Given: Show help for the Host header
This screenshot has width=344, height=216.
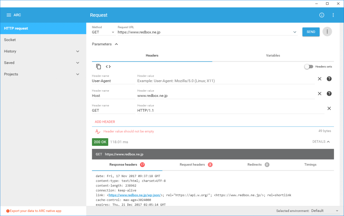Looking at the screenshot, I should 329,94.
